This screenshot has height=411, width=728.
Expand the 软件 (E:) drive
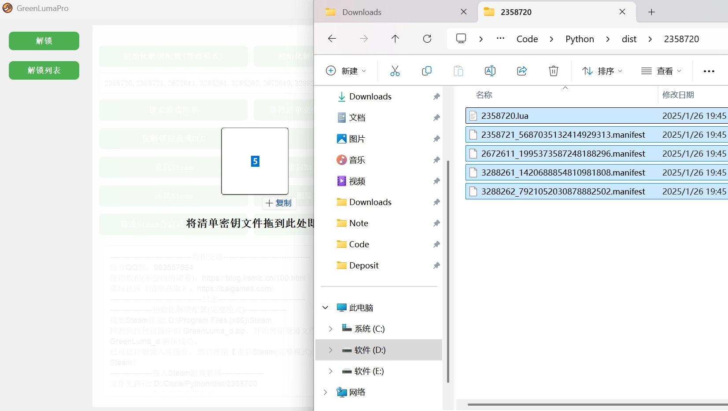pyautogui.click(x=331, y=371)
